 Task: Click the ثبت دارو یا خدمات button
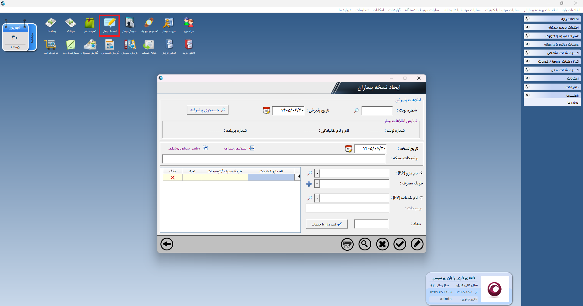tap(327, 224)
